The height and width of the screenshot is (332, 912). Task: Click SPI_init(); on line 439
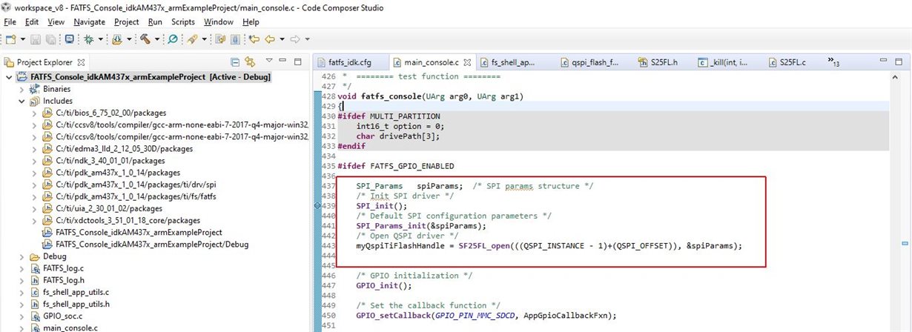tap(382, 205)
